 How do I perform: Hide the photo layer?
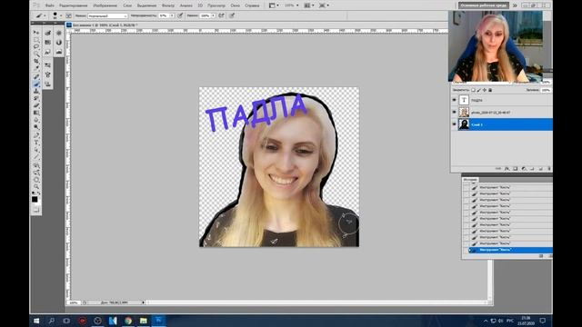455,112
